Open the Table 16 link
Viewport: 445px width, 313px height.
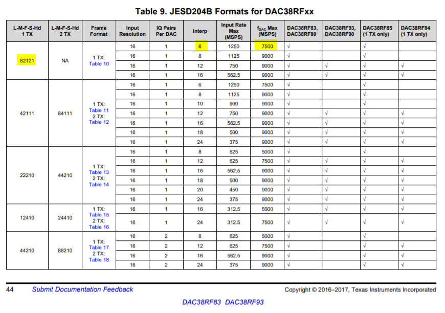click(99, 227)
